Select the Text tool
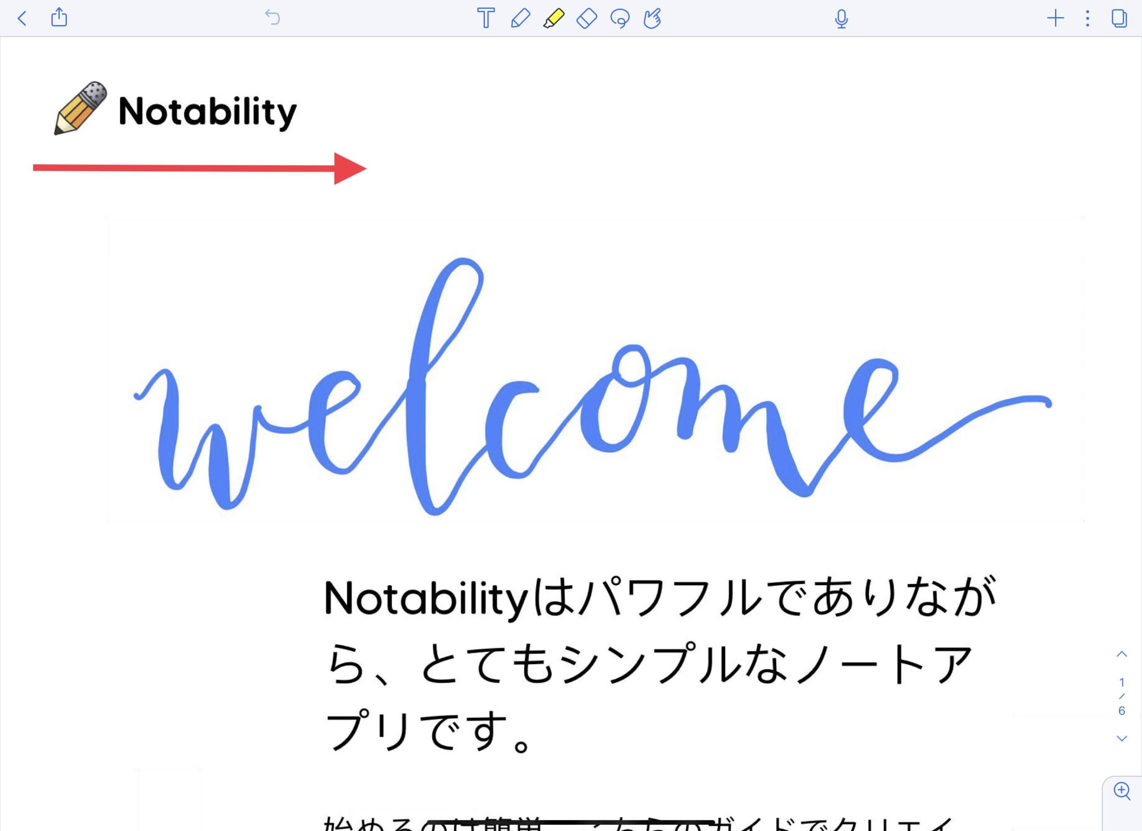The width and height of the screenshot is (1142, 831). (x=485, y=19)
